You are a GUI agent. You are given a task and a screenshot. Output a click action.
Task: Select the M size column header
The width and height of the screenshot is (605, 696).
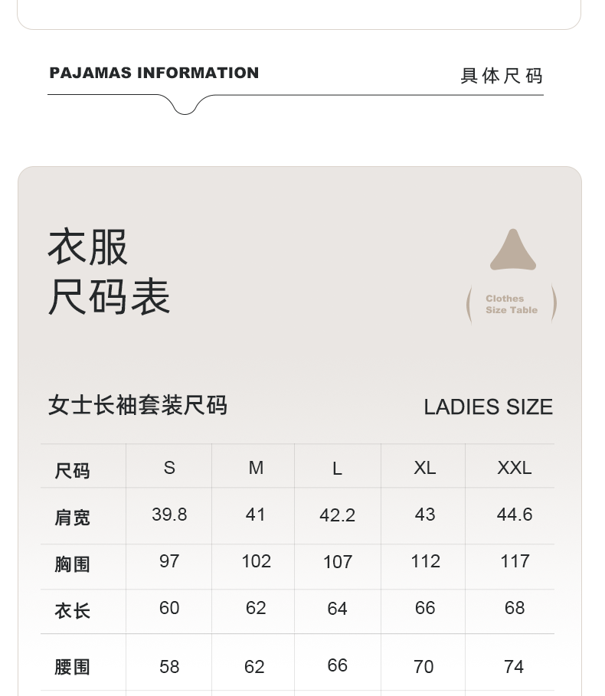256,468
